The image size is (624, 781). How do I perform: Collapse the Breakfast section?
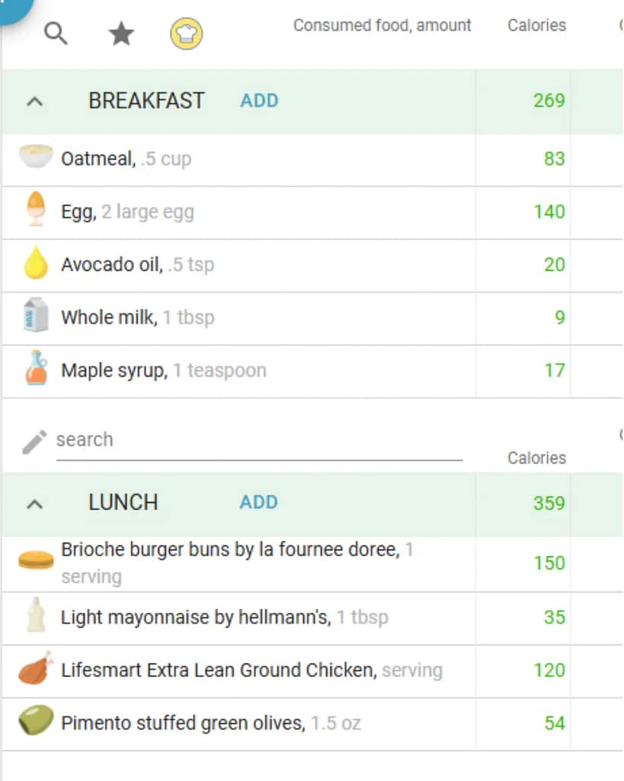(34, 101)
